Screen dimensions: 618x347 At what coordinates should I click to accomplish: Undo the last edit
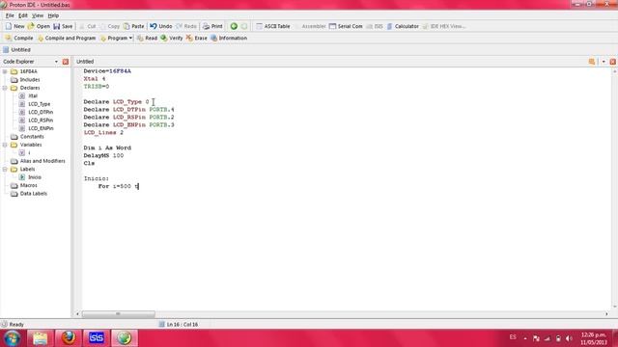[161, 26]
